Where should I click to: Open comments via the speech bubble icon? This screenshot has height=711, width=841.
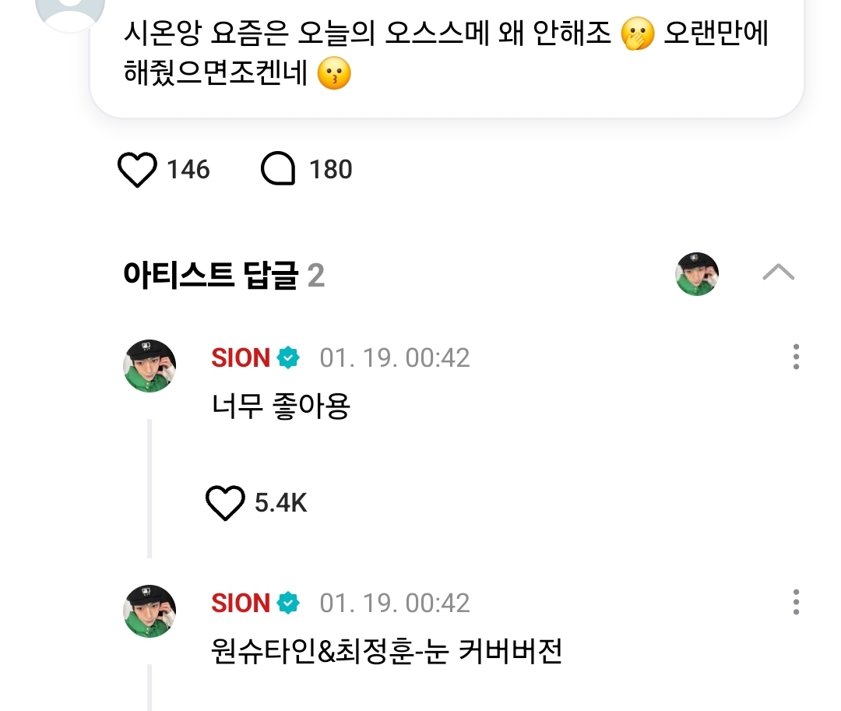pyautogui.click(x=278, y=170)
